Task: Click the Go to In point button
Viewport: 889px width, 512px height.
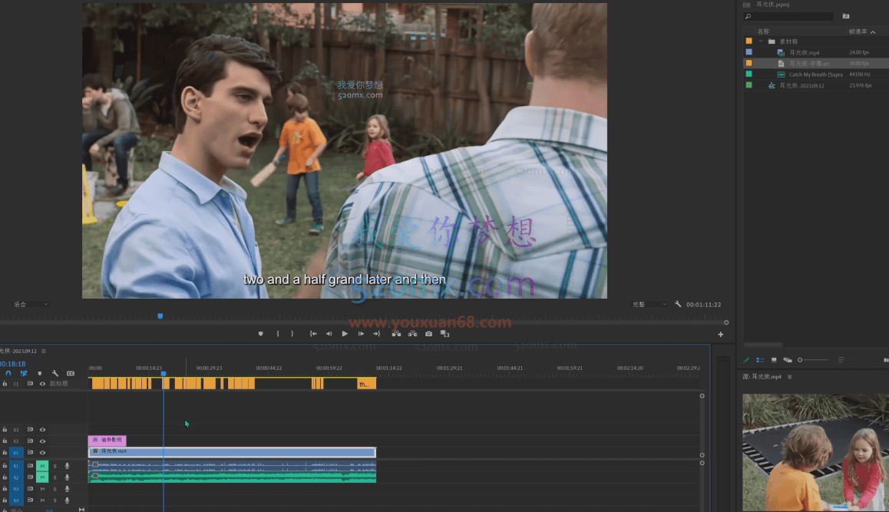Action: [313, 334]
